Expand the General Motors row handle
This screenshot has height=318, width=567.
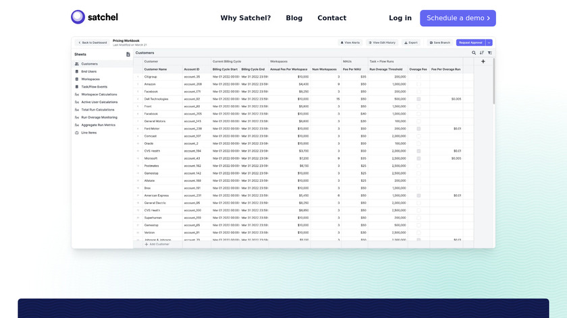point(138,121)
